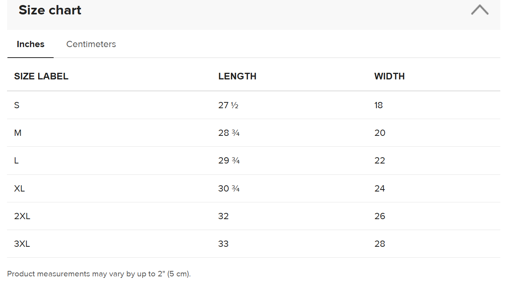Collapse the Size chart section chevron
The height and width of the screenshot is (304, 512).
click(479, 10)
